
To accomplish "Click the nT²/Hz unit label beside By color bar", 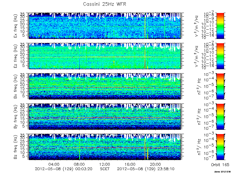I will point(198,117).
